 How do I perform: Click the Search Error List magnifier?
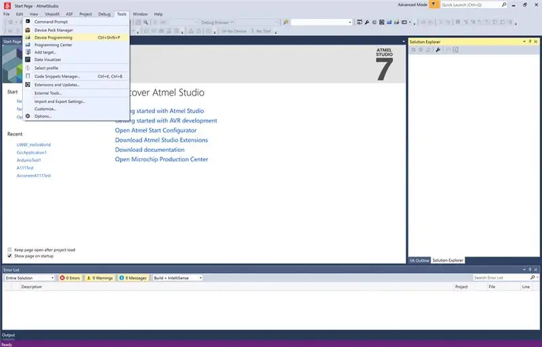click(x=533, y=277)
